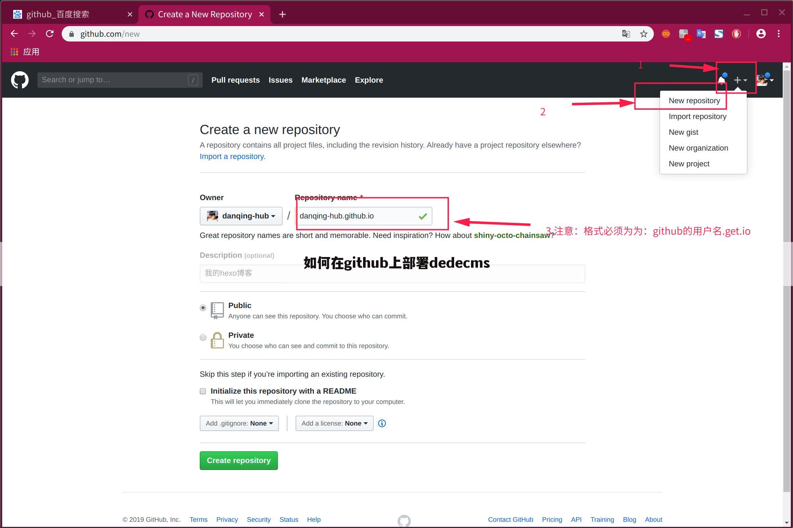This screenshot has height=528, width=793.
Task: Select the Private repository radio button
Action: pyautogui.click(x=203, y=337)
